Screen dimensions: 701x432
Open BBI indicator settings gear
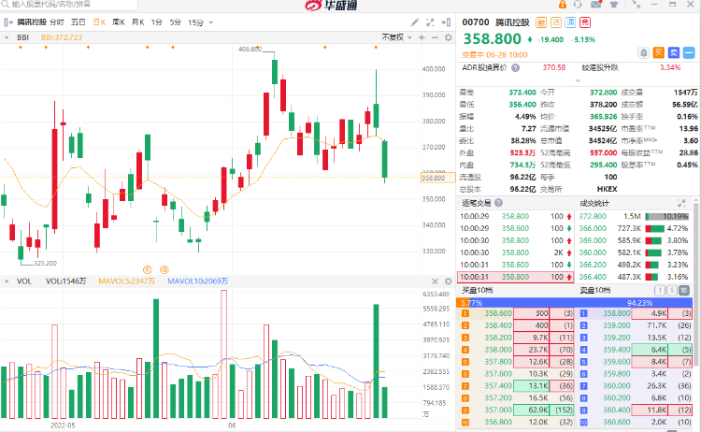pyautogui.click(x=449, y=37)
